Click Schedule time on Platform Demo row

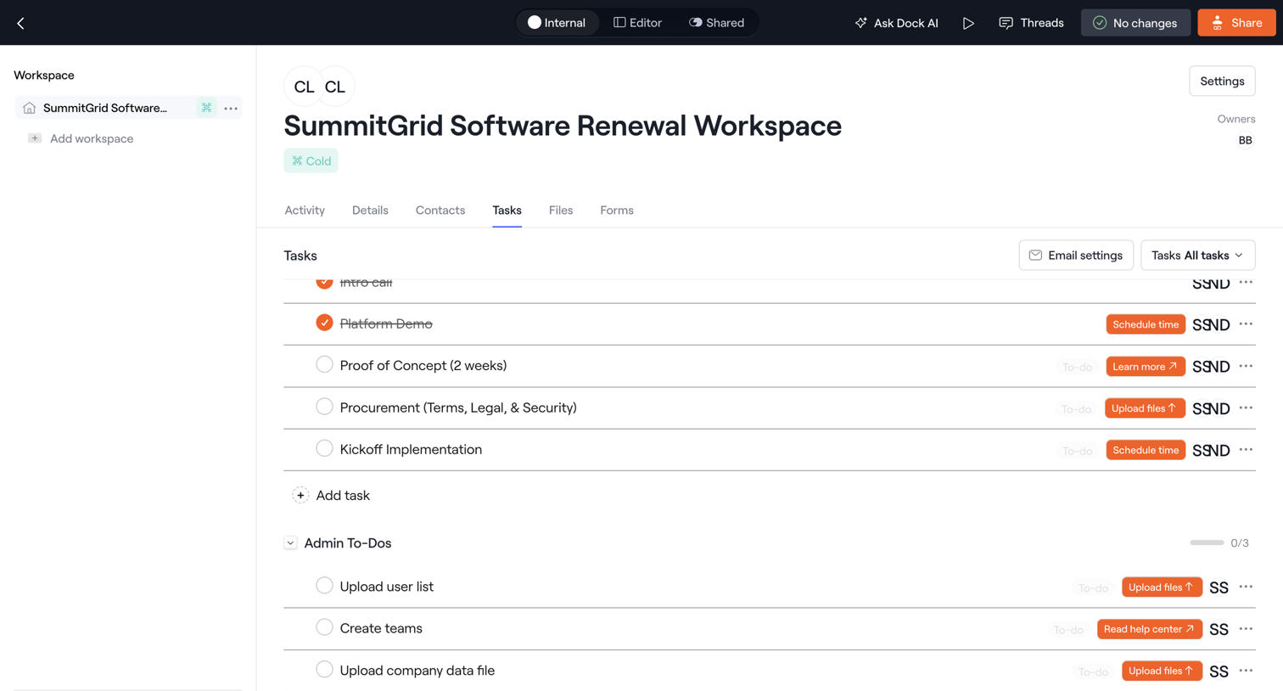coord(1146,324)
